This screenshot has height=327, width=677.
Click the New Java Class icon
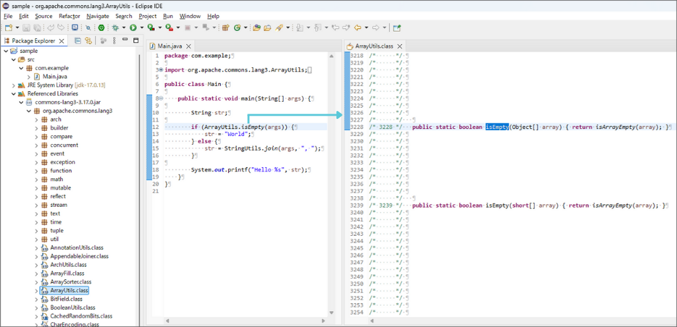click(x=237, y=28)
